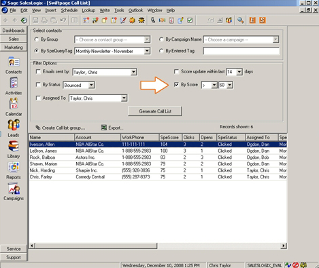Open the Lookup menu

pos(88,10)
